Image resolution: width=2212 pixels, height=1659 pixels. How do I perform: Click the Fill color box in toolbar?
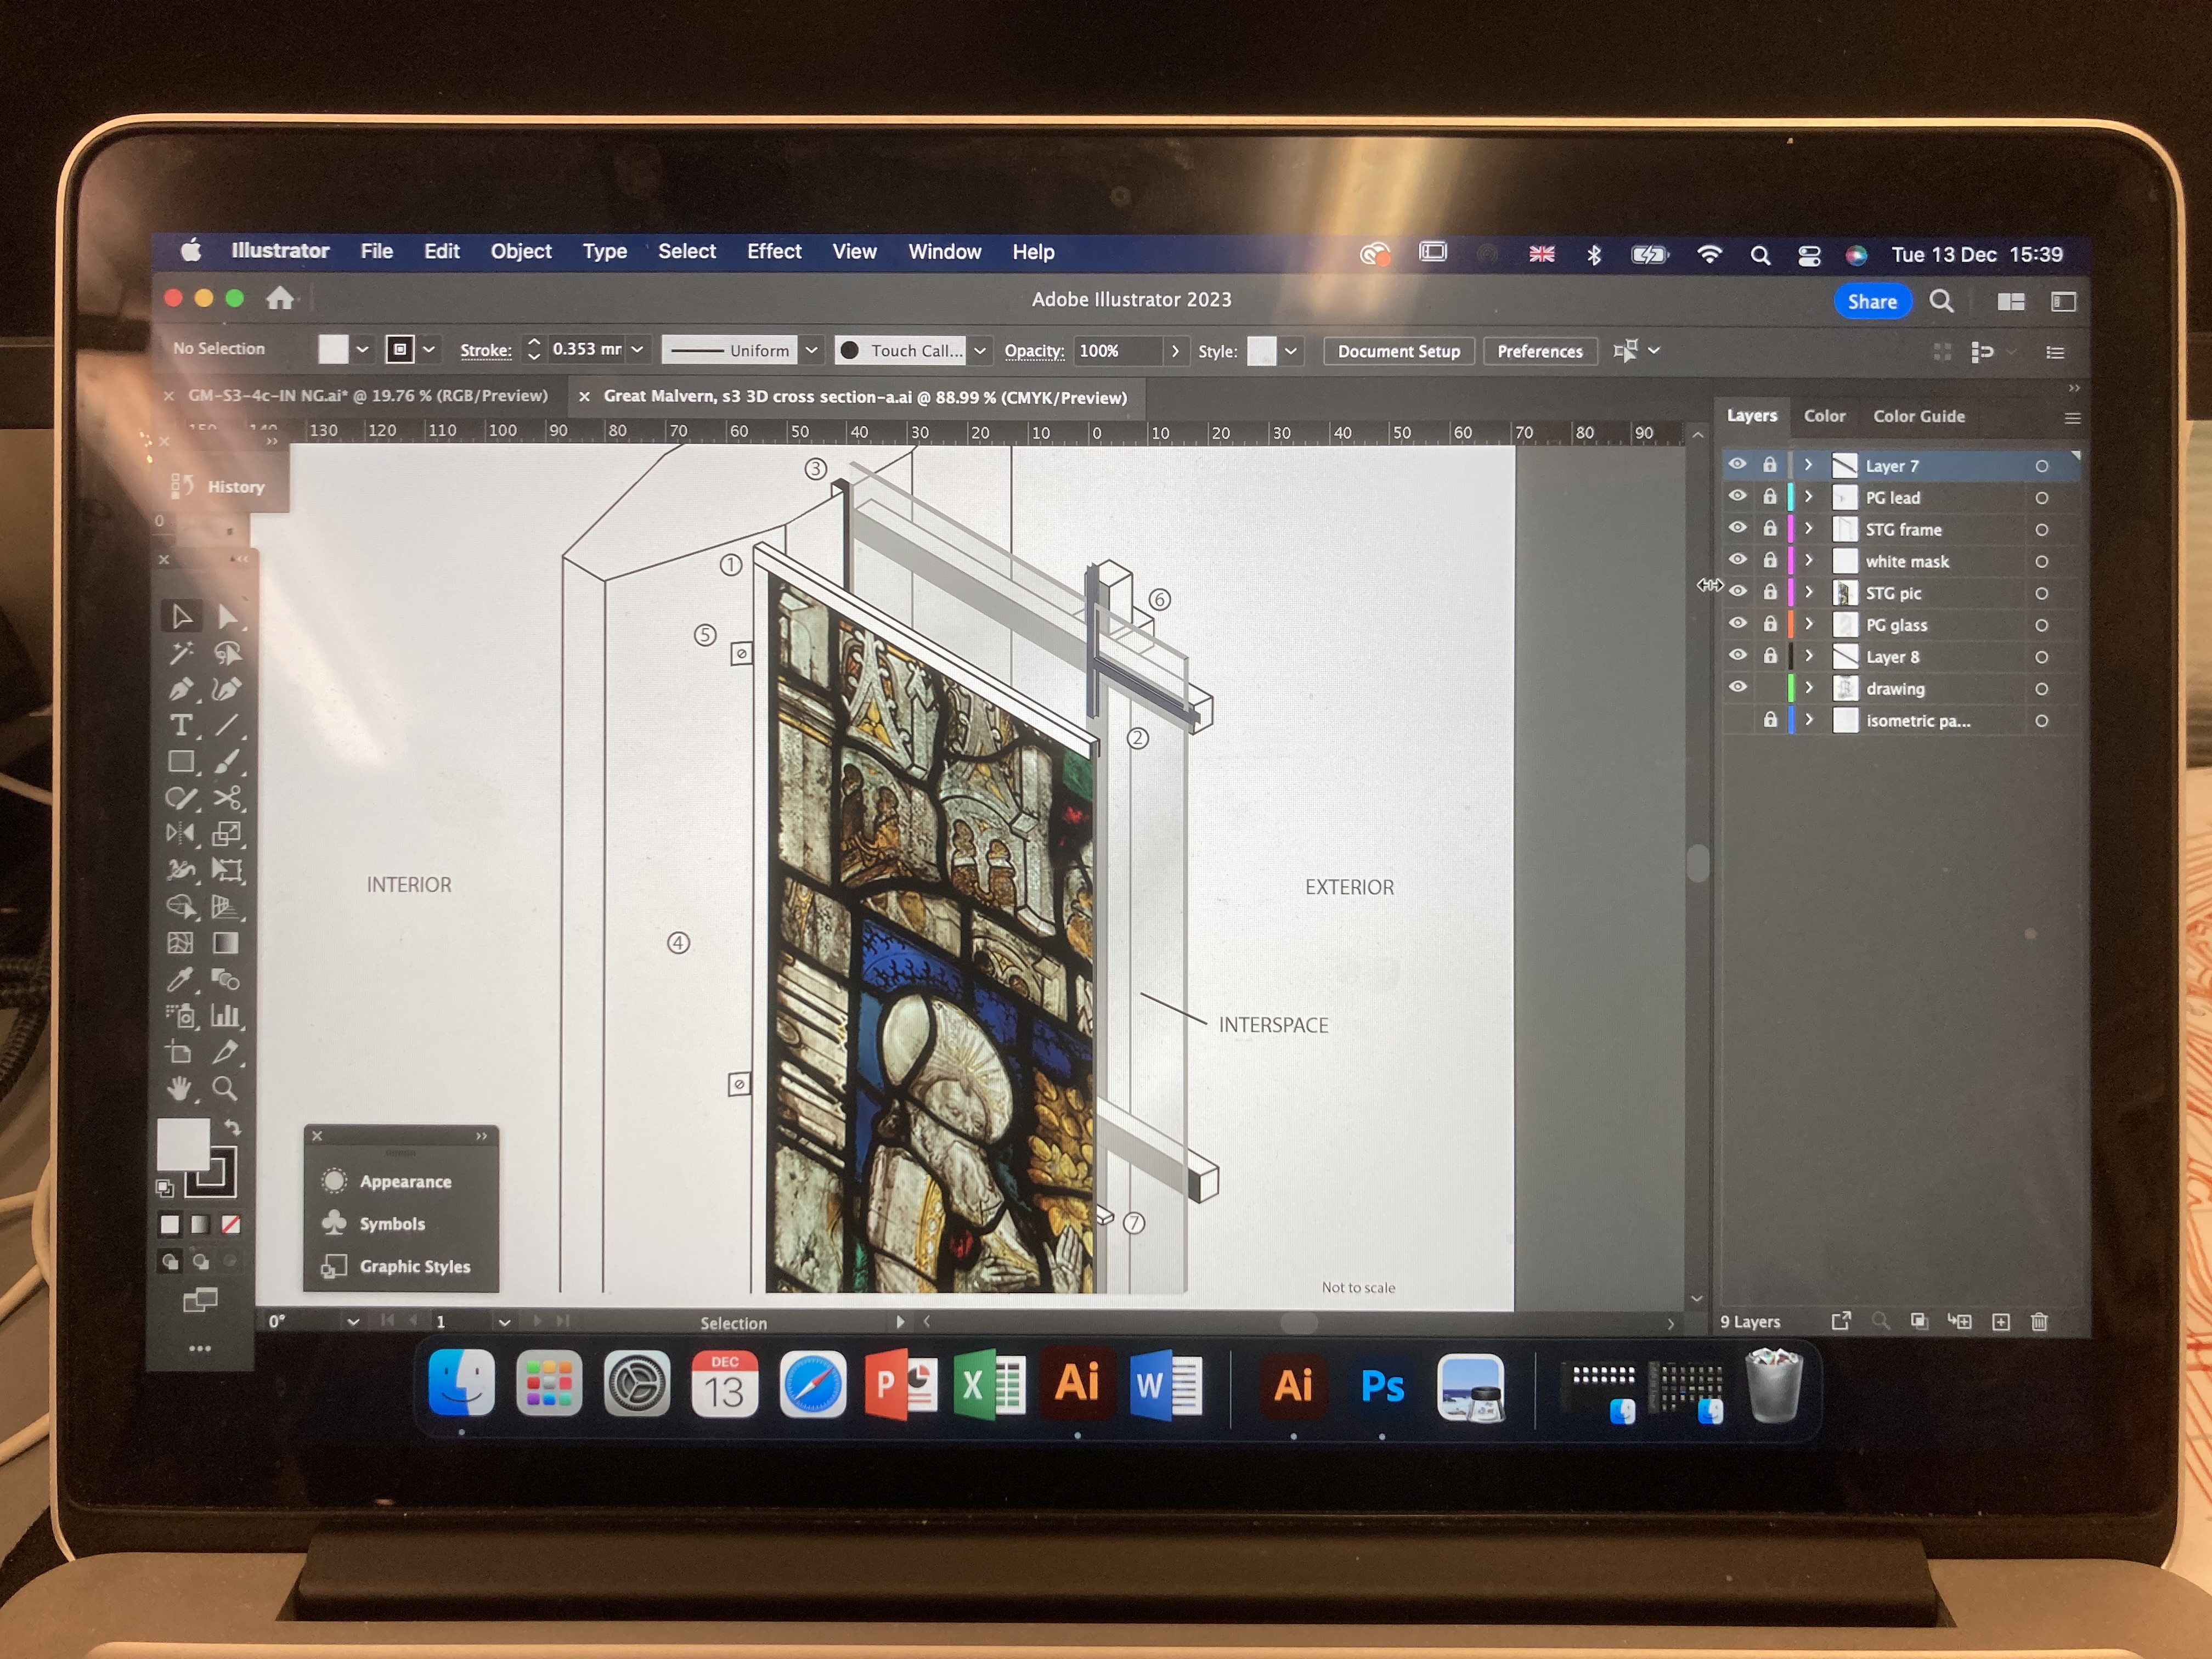pos(183,1144)
